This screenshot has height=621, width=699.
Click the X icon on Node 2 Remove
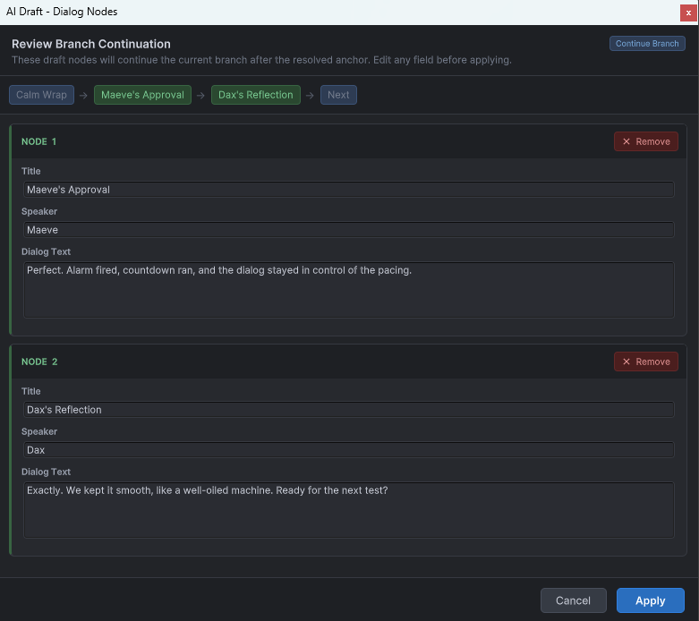point(627,362)
